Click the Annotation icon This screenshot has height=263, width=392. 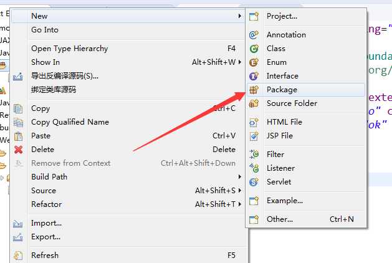(x=254, y=35)
